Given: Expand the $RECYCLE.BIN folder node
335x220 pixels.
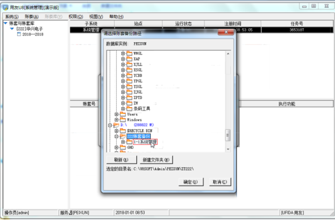Looking at the screenshot, I should (116, 131).
